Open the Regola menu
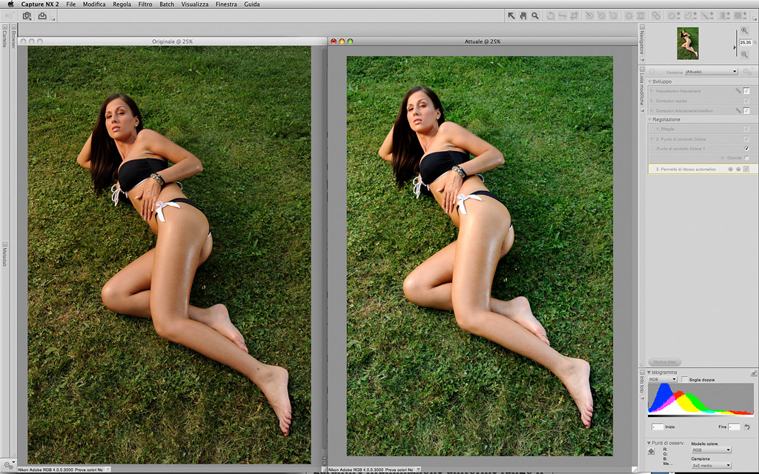 pyautogui.click(x=122, y=4)
